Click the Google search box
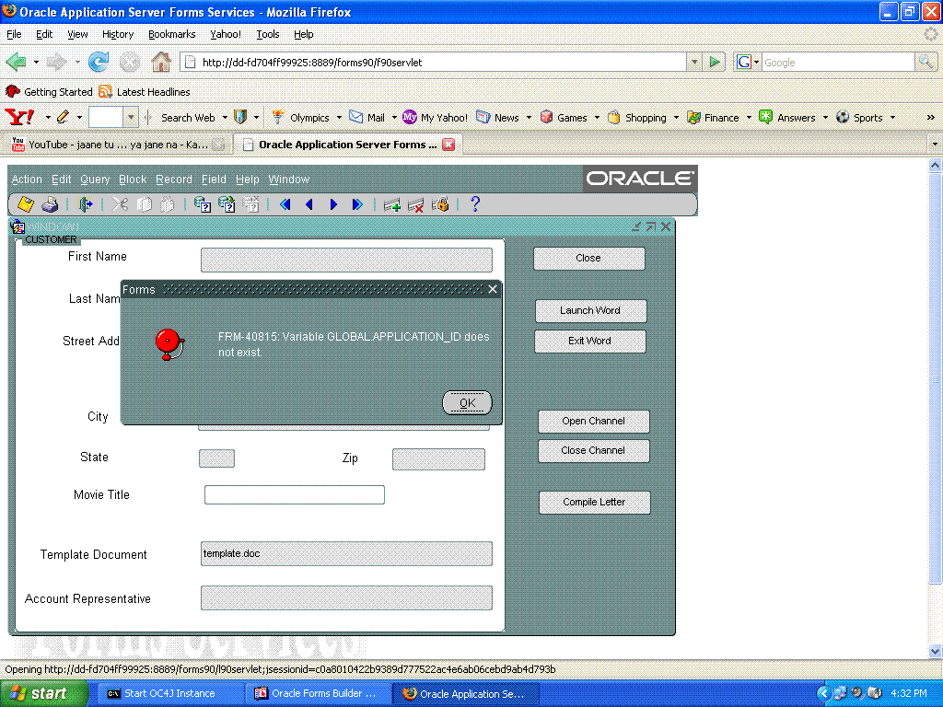 [838, 62]
